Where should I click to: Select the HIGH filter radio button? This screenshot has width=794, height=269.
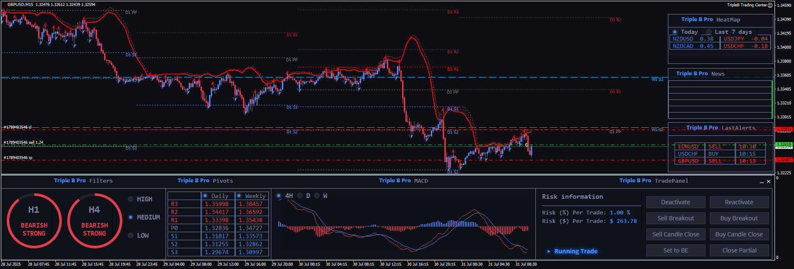(131, 199)
